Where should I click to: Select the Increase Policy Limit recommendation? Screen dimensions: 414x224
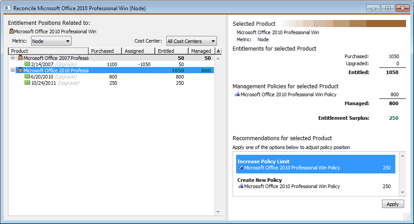pyautogui.click(x=316, y=164)
